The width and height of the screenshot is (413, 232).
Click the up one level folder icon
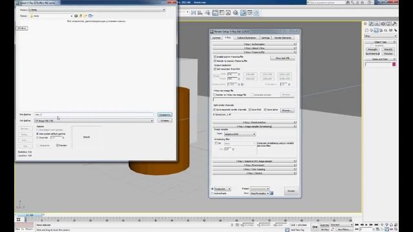[x=81, y=16]
